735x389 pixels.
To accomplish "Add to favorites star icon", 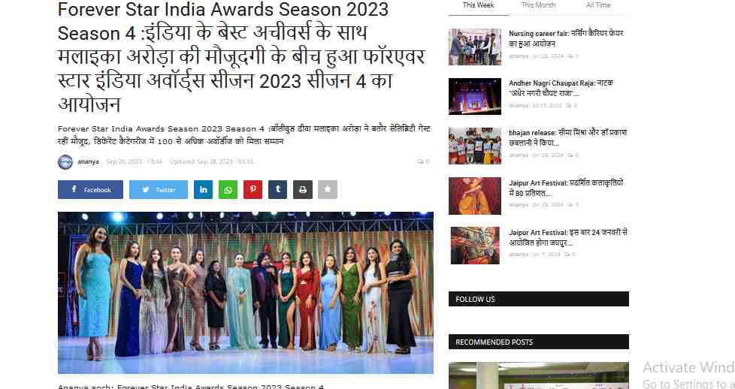I will 328,190.
